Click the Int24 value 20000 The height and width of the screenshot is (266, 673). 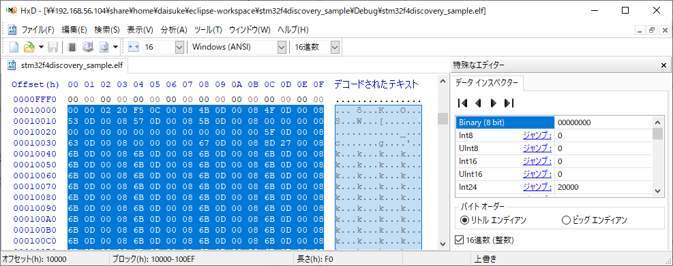pos(568,187)
